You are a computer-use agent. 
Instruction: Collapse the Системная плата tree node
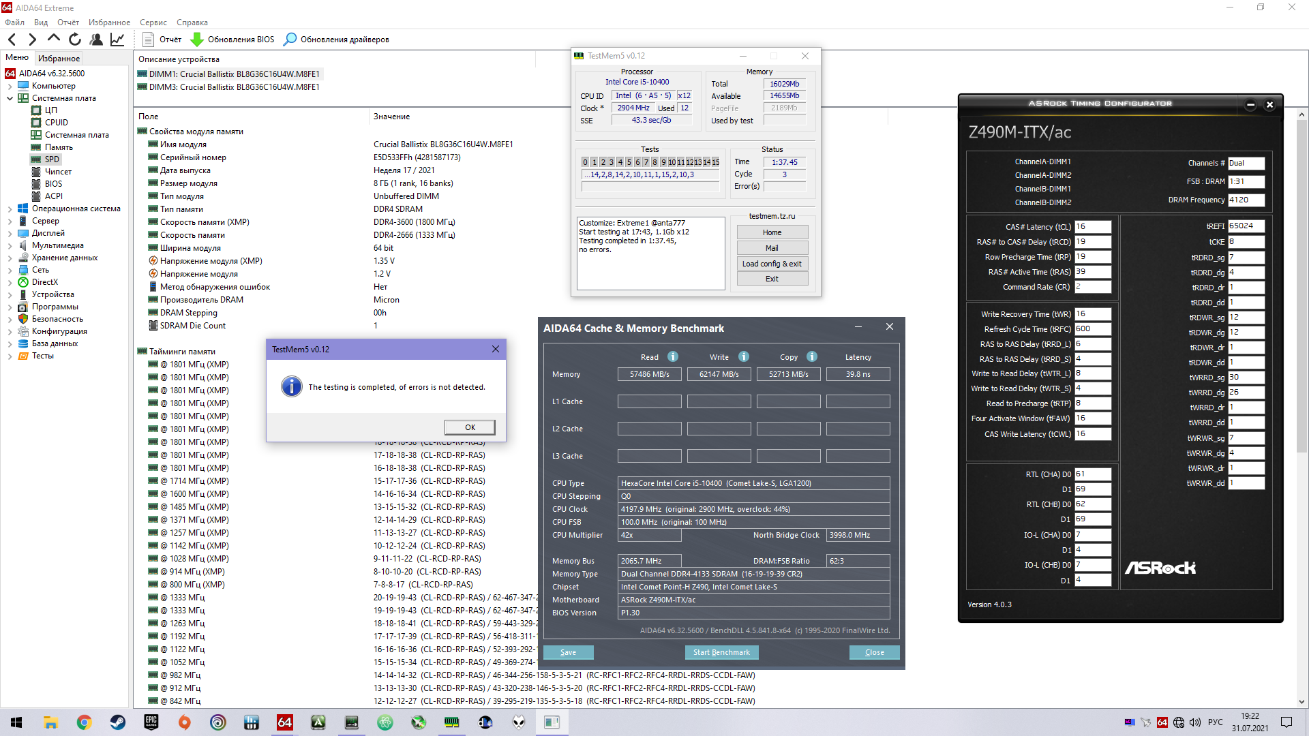10,98
